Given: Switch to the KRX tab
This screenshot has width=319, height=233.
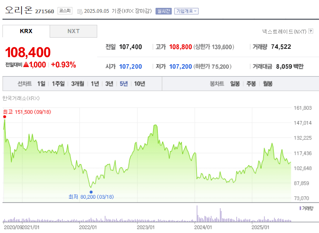Looking at the screenshot, I should (x=26, y=31).
